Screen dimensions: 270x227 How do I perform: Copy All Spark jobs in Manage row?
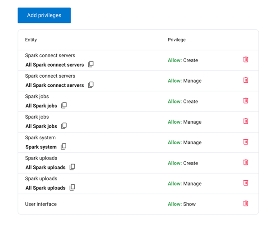point(64,126)
